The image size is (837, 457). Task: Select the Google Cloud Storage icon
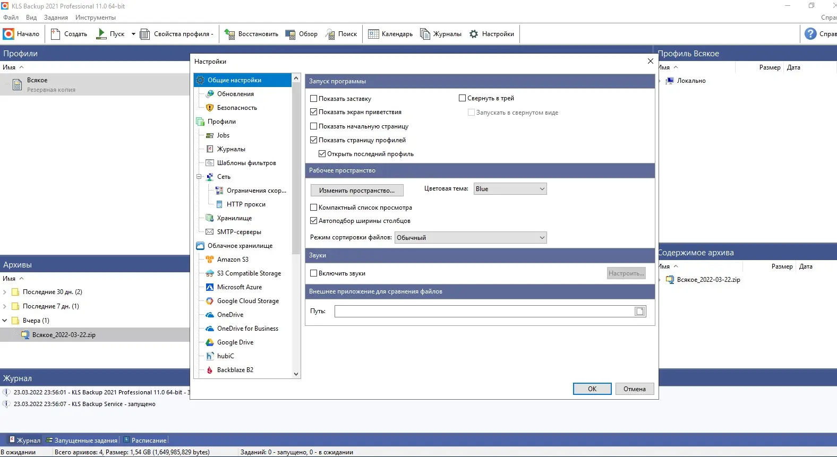click(x=210, y=301)
